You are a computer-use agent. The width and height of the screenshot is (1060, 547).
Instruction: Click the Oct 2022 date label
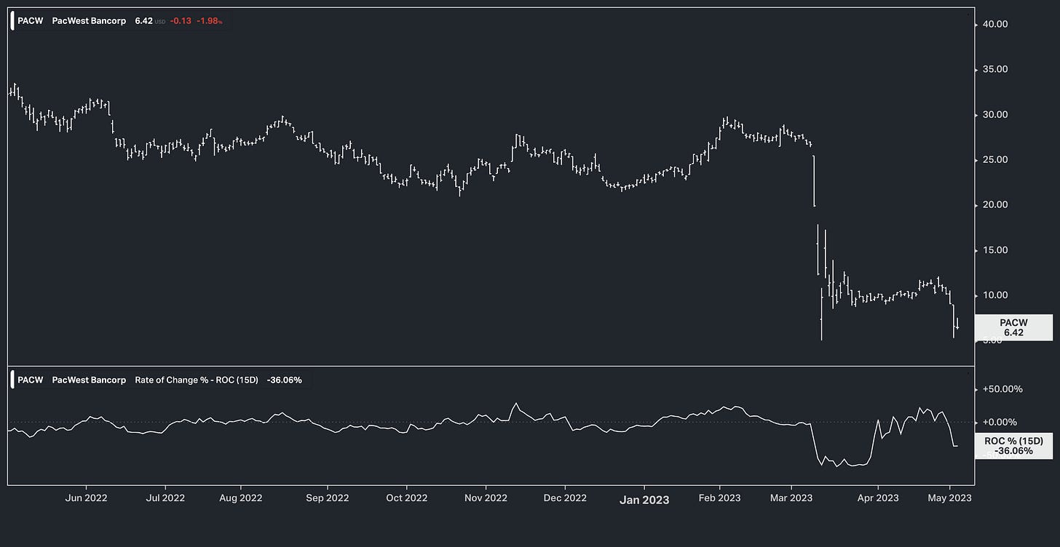tap(406, 498)
